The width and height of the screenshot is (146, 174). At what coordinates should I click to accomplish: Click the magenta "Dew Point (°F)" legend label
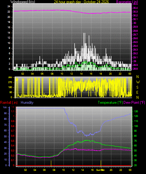click(x=134, y=103)
